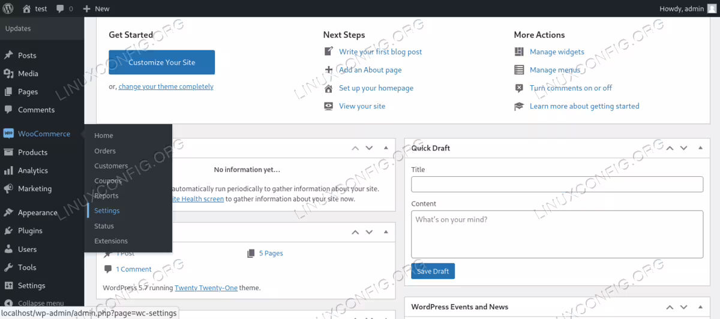Open Turn comments on or off link
The height and width of the screenshot is (319, 720).
(571, 88)
